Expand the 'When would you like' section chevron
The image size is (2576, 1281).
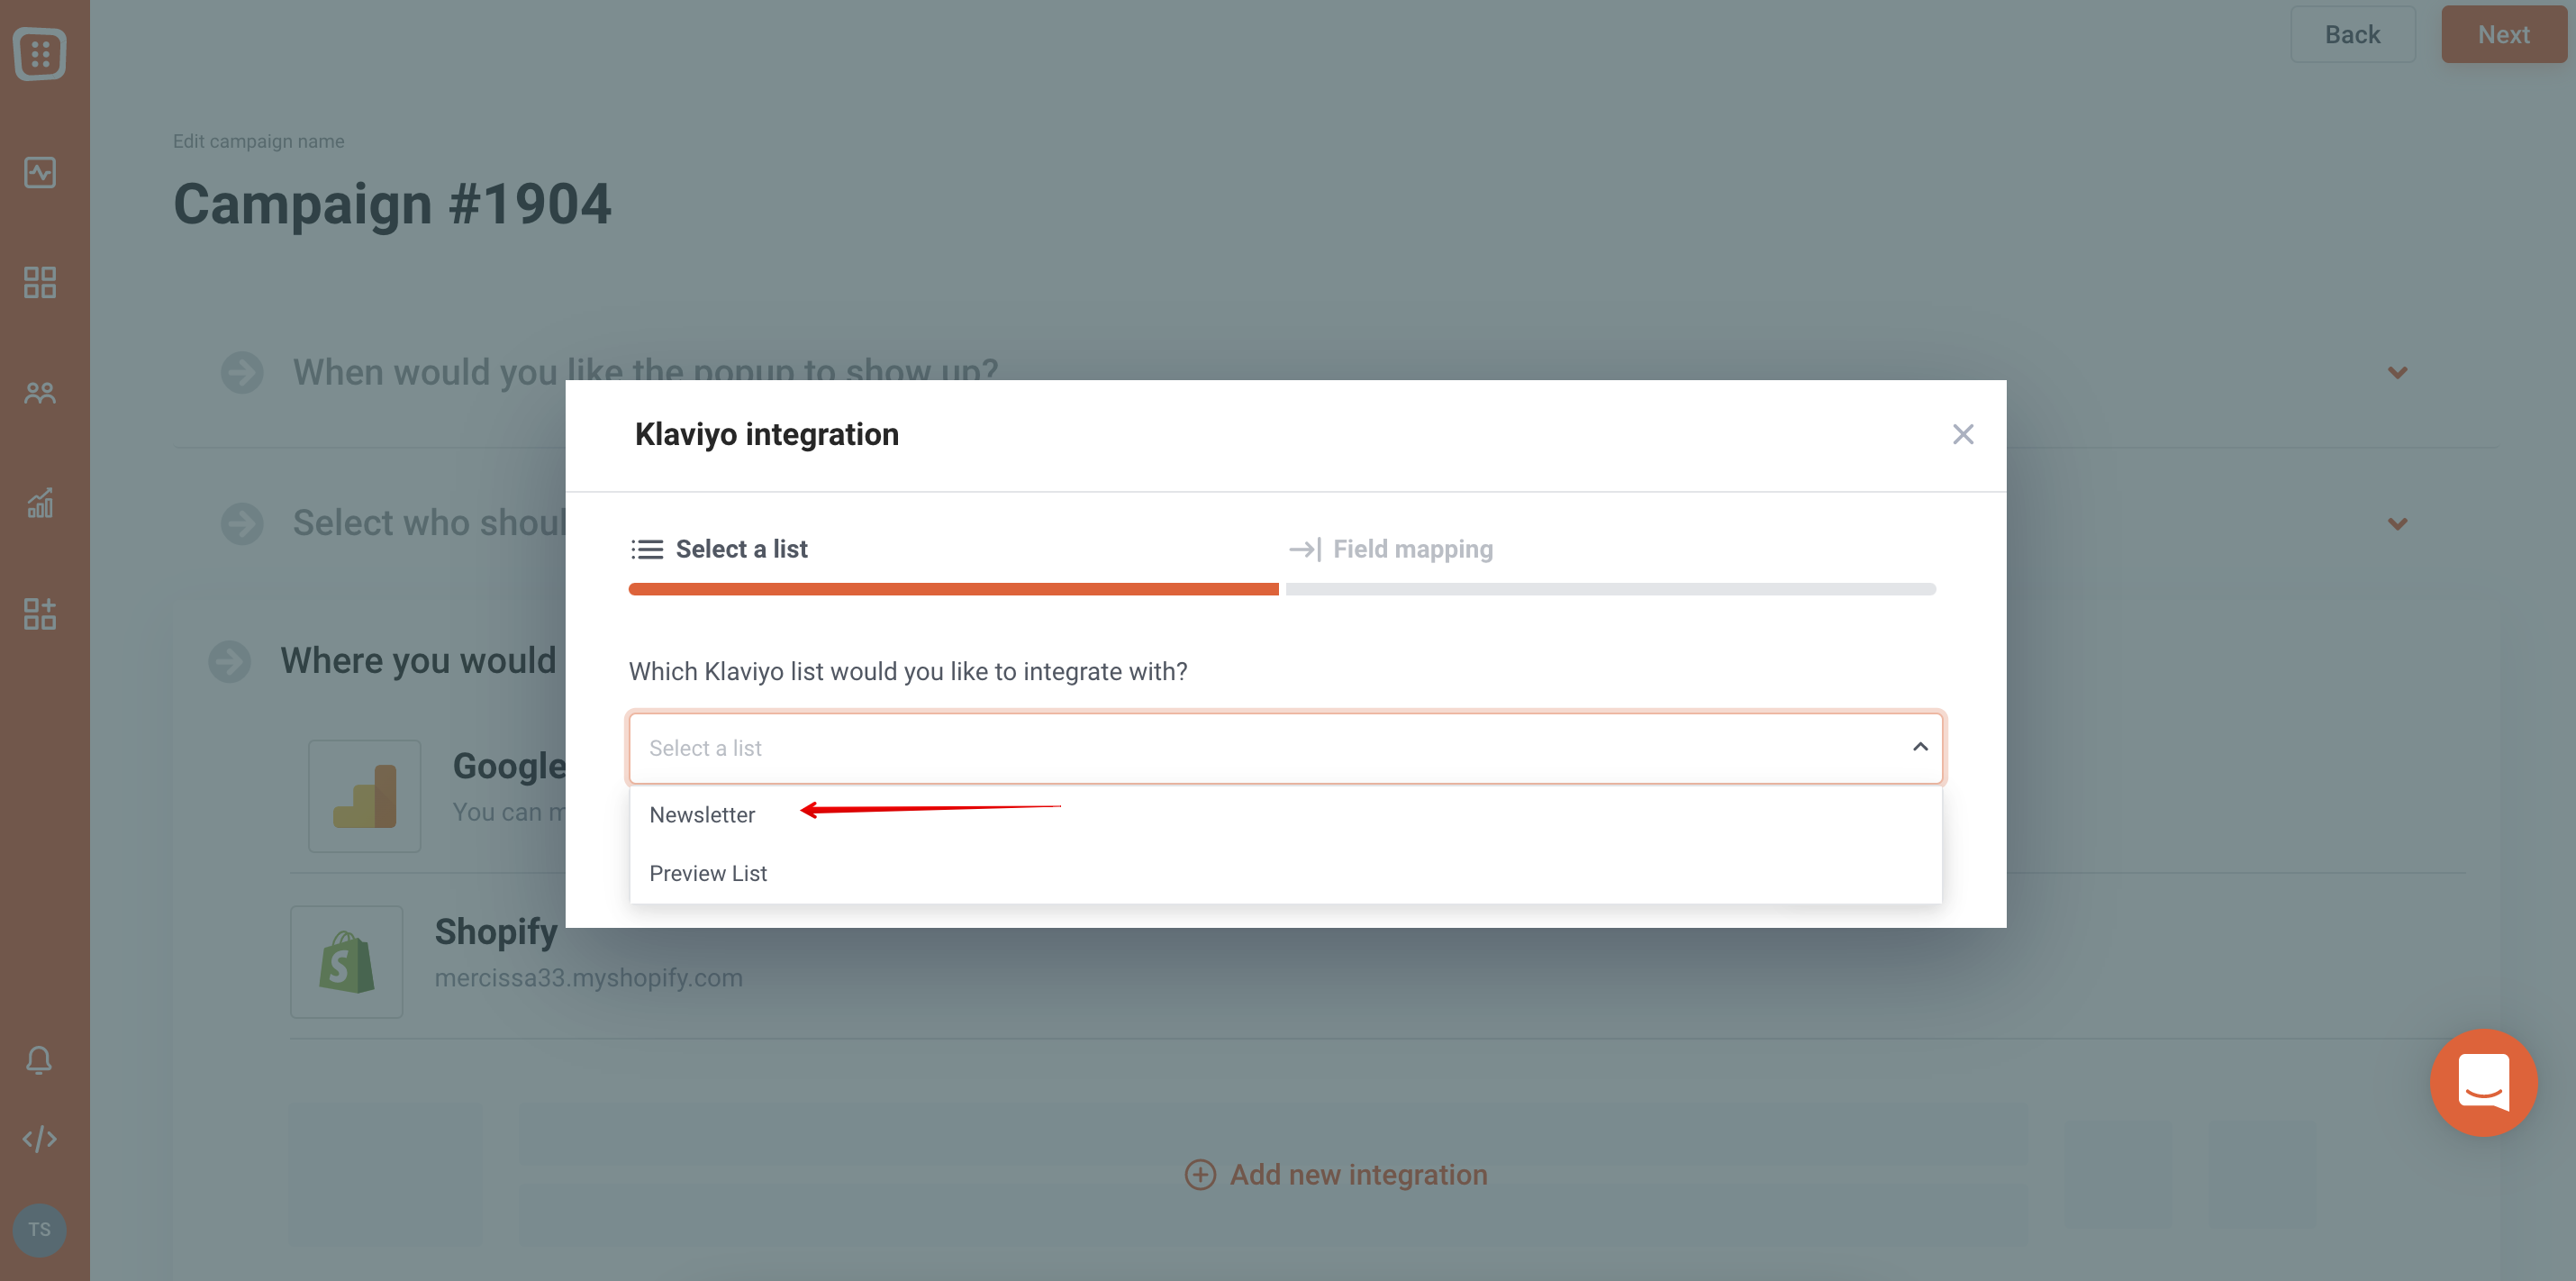point(2397,373)
